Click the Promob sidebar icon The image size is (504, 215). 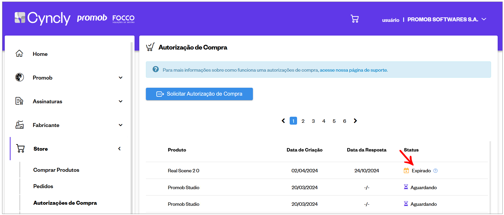pos(20,77)
